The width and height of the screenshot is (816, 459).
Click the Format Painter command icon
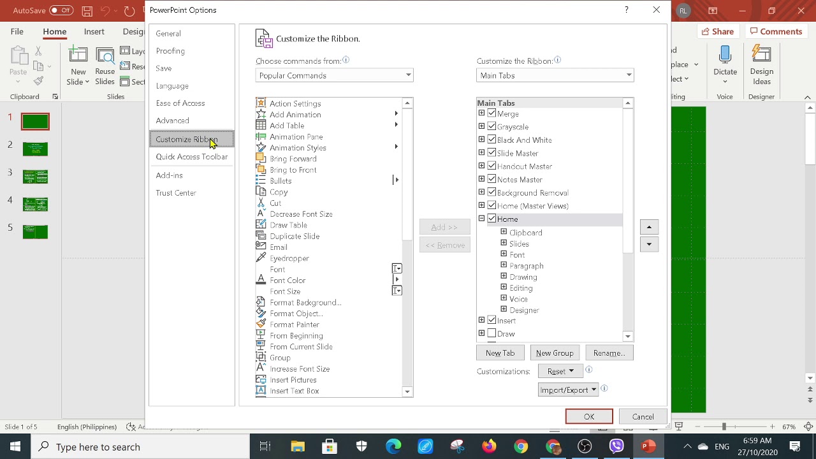point(261,324)
